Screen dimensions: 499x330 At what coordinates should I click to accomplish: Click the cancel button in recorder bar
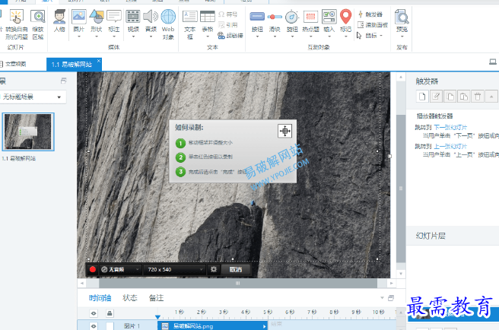pyautogui.click(x=236, y=269)
